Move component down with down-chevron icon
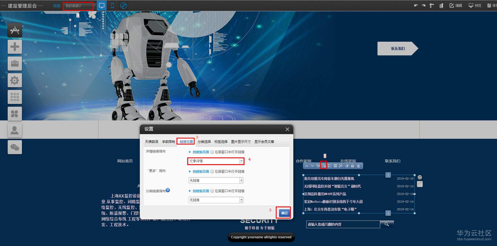 tap(312, 166)
